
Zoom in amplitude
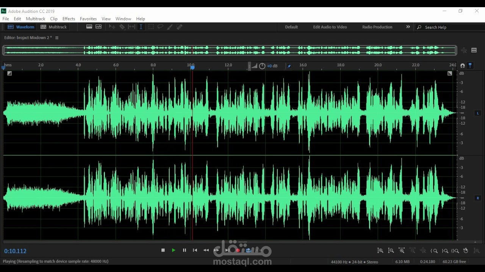tap(380, 250)
